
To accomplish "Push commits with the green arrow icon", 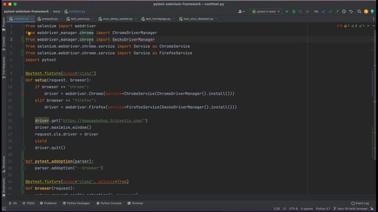I will (337, 12).
